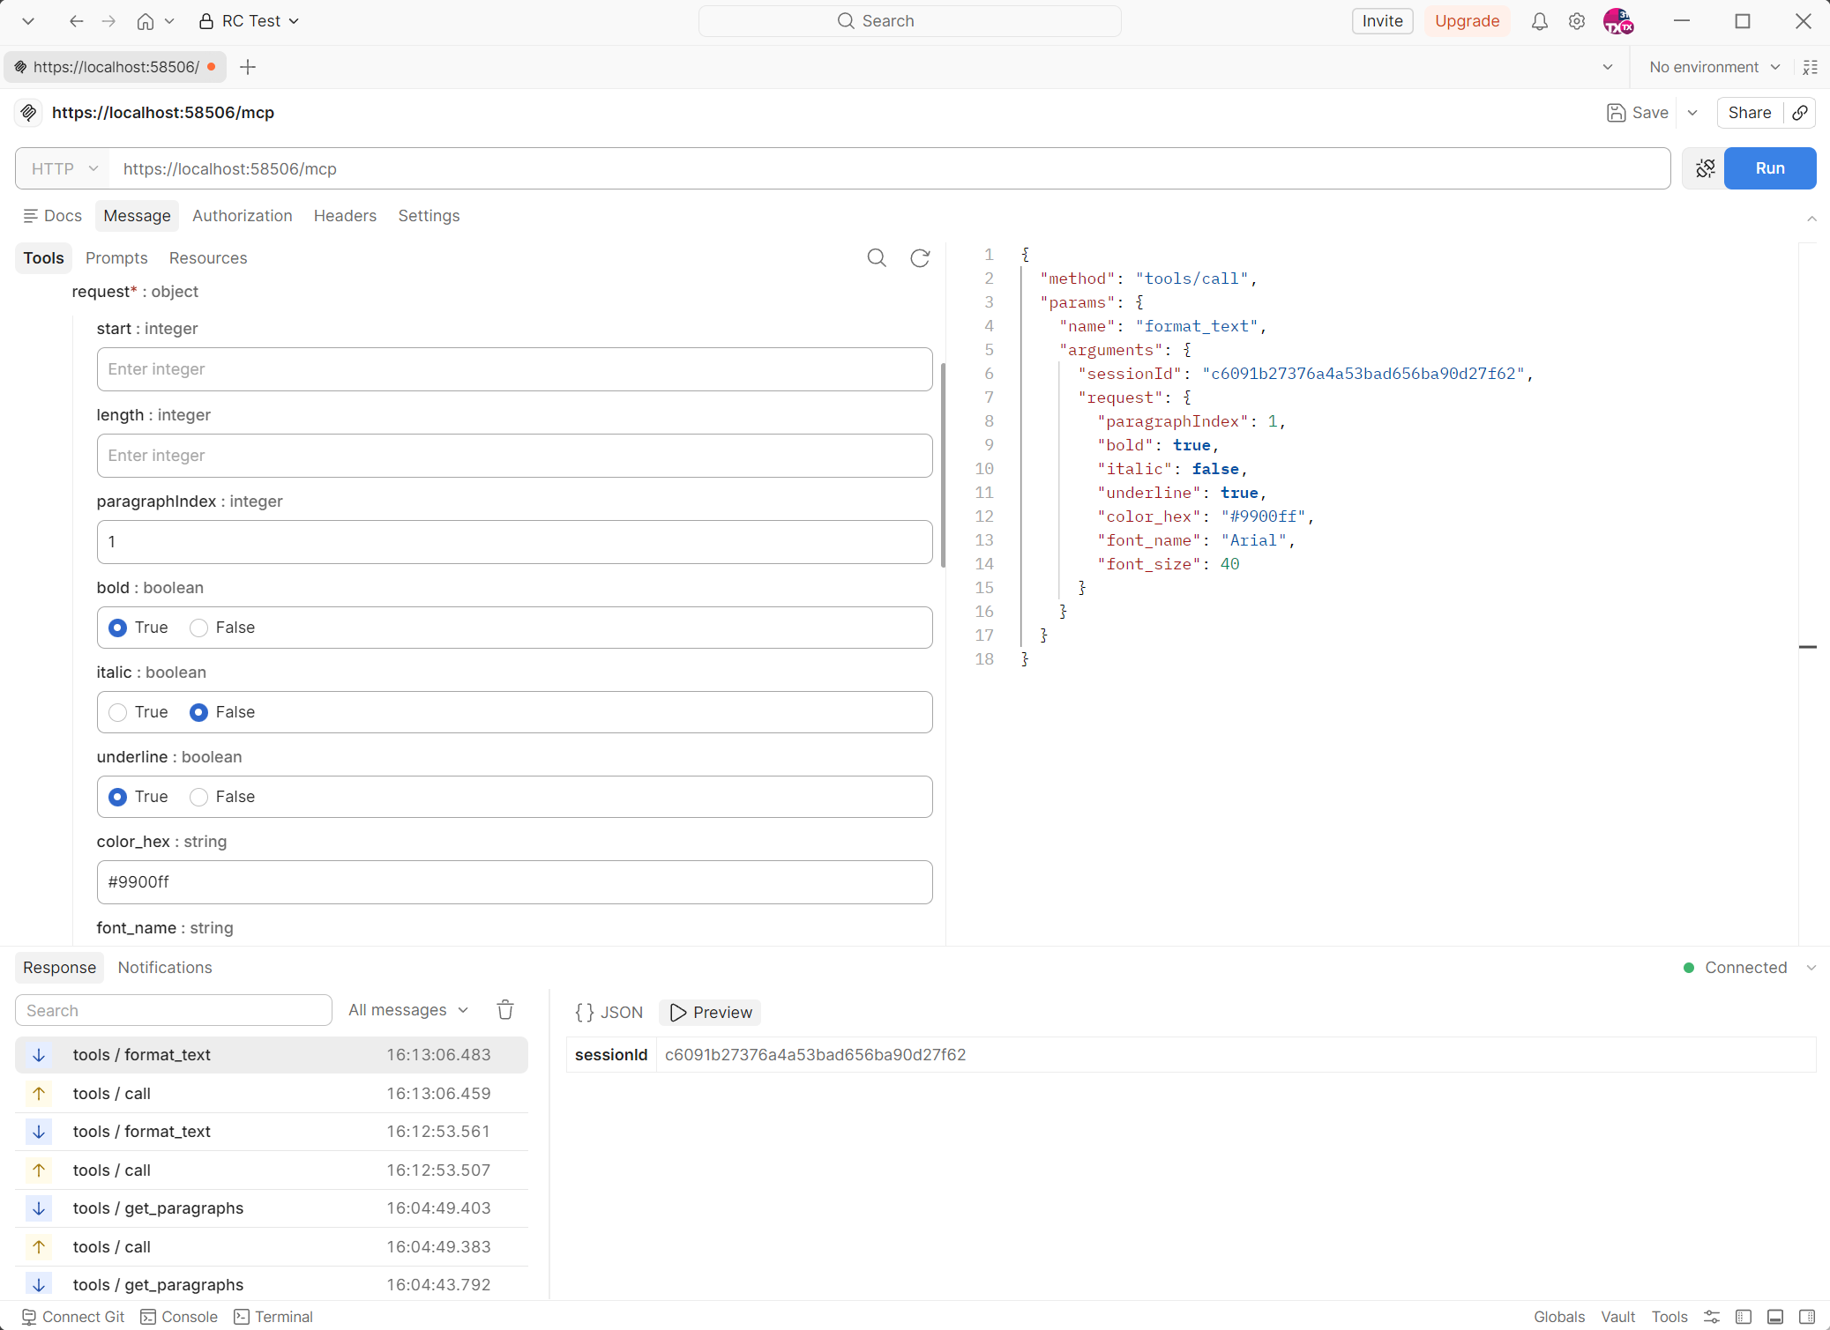Click the copy link icon next to Share
Image resolution: width=1830 pixels, height=1330 pixels.
point(1801,113)
